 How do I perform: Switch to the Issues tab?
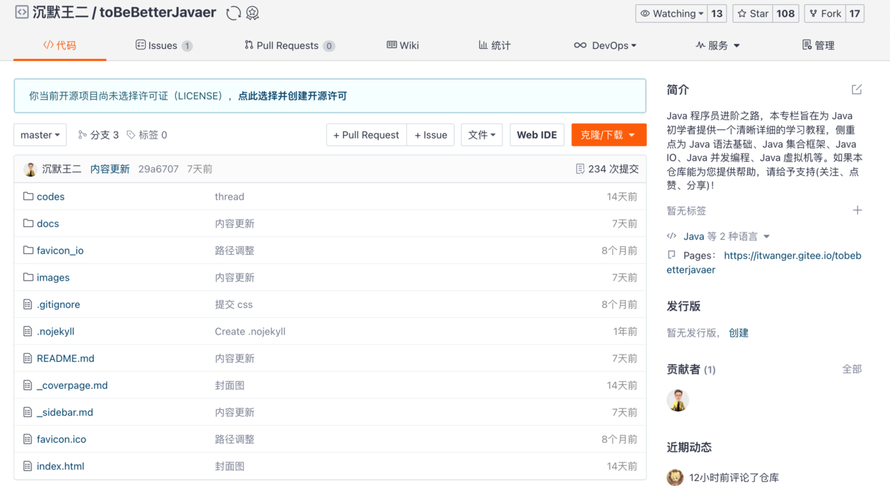click(x=163, y=45)
